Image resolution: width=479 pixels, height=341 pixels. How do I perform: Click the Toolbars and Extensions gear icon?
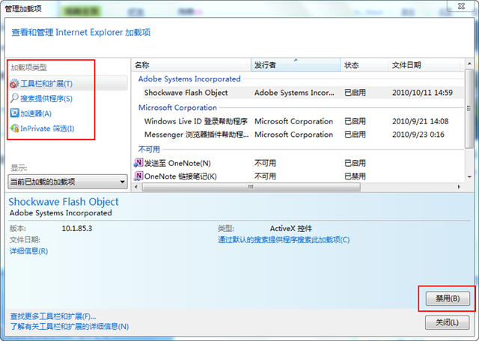coord(14,83)
